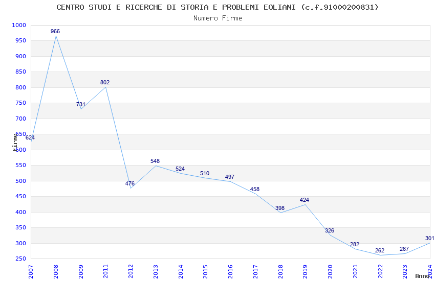
Task: Click the Anno axis label
Action: [x=422, y=276]
